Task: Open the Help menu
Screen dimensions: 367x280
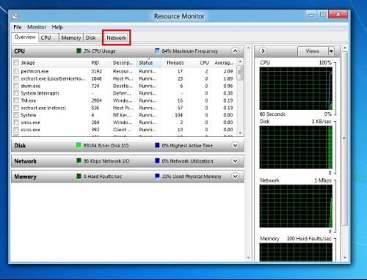Action: 57,27
